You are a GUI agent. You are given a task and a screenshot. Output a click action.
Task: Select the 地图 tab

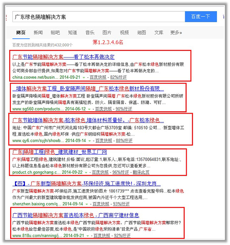(x=142, y=33)
